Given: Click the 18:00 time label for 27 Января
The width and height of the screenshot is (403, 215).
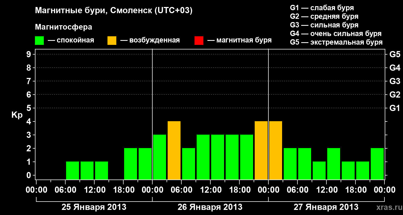Looking at the screenshot, I should click(x=356, y=190).
